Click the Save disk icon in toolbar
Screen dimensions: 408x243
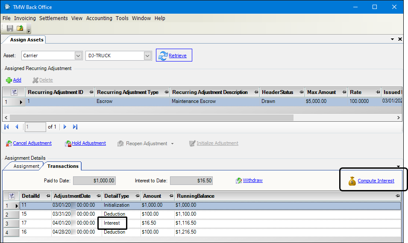(10, 29)
